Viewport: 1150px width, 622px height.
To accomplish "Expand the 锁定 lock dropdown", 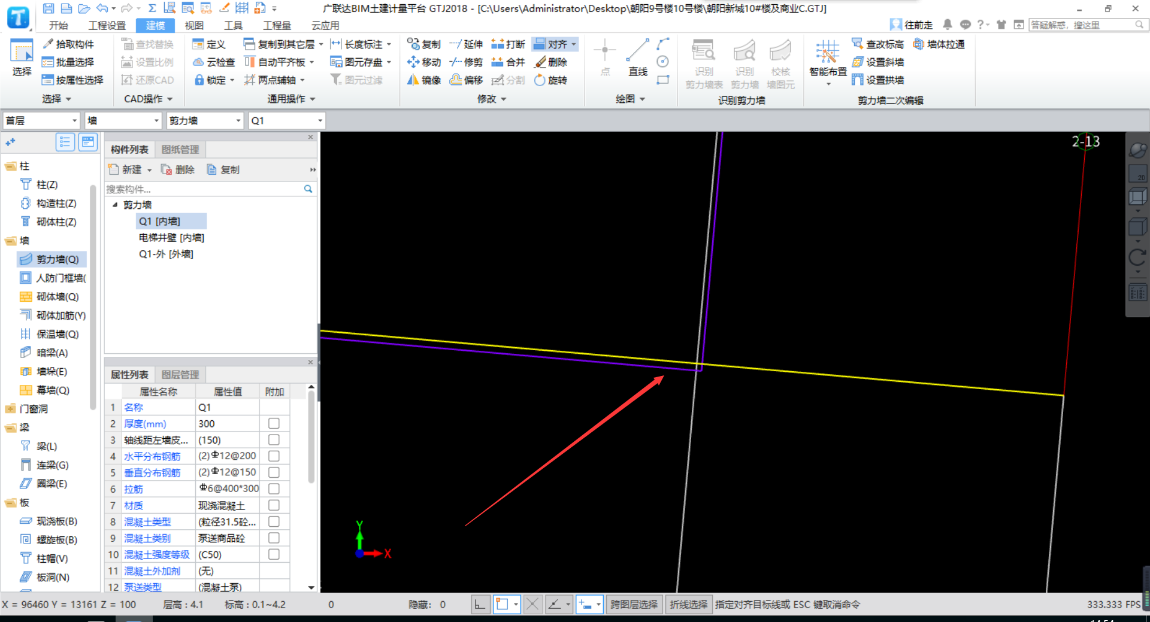I will pyautogui.click(x=232, y=80).
